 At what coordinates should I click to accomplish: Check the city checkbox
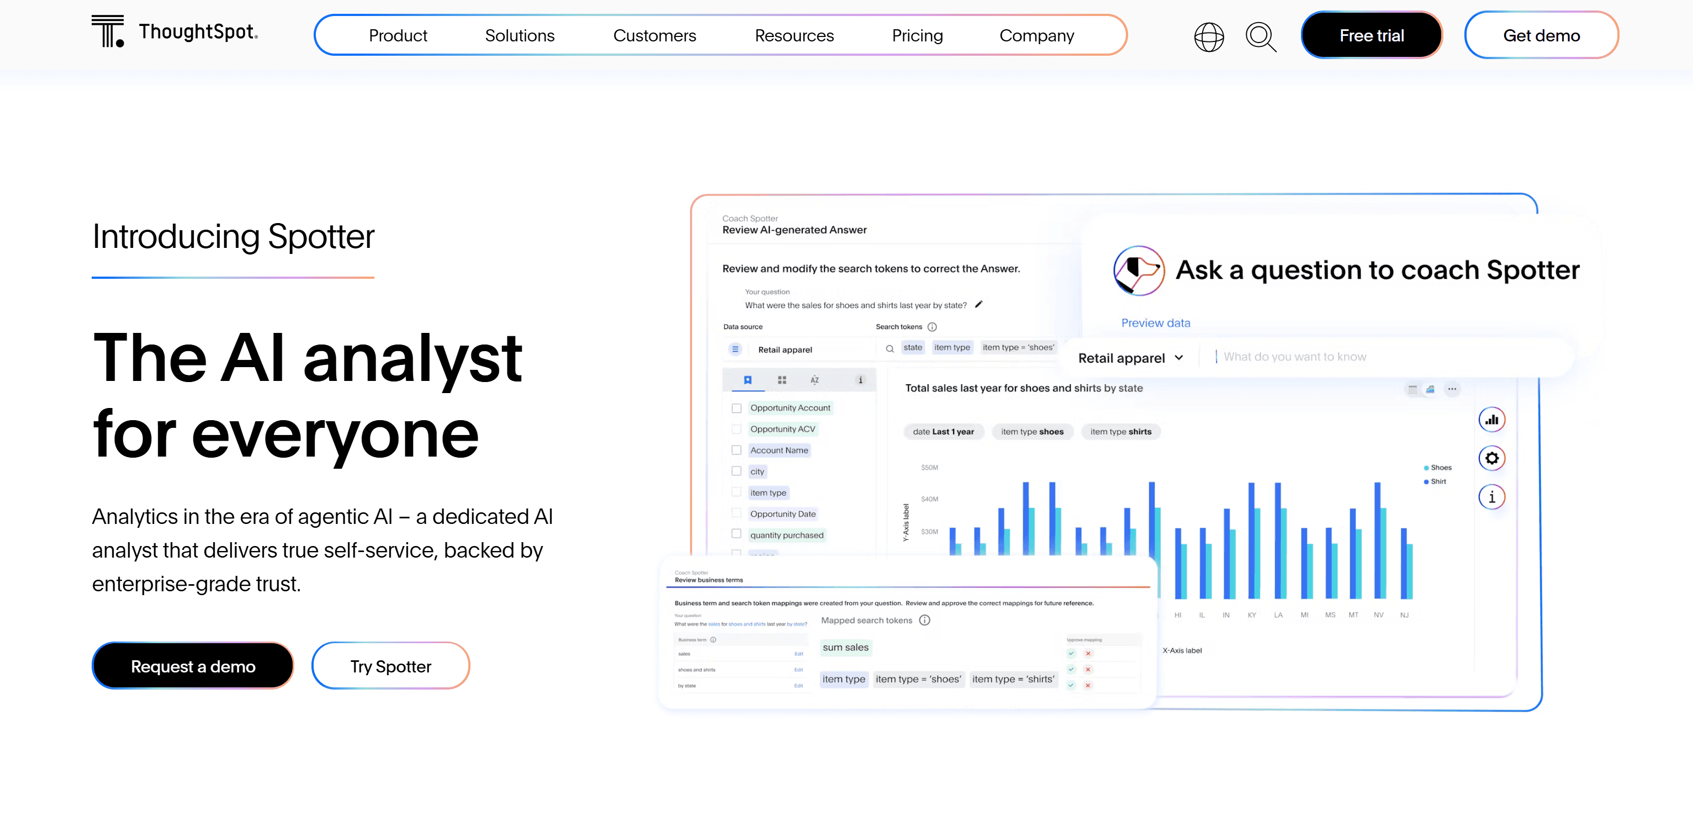tap(736, 471)
